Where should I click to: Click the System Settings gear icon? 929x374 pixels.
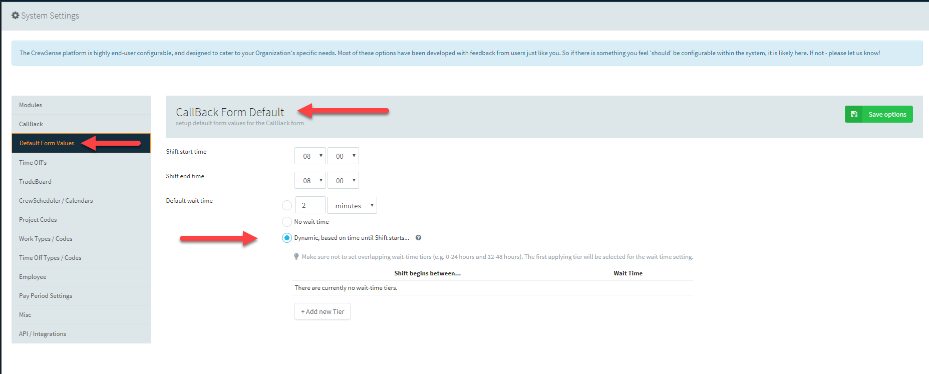tap(15, 16)
